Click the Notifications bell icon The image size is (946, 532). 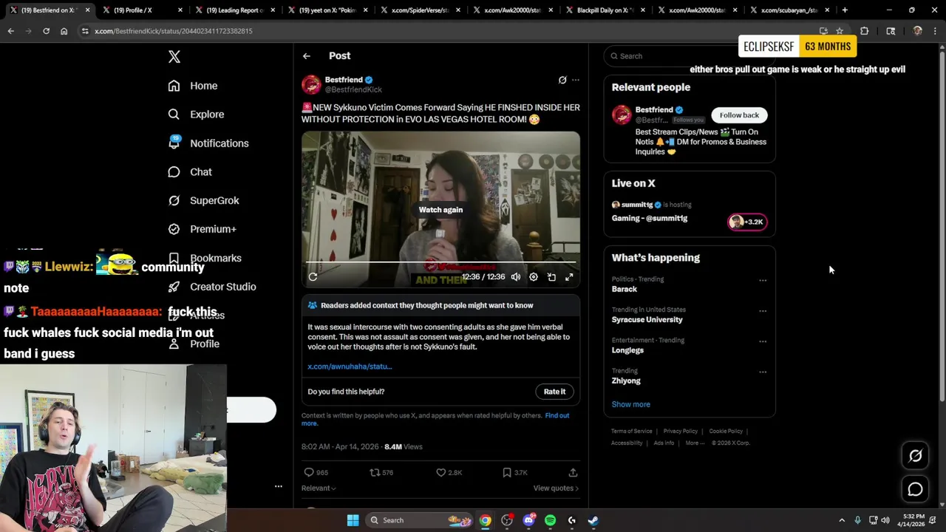(x=174, y=143)
